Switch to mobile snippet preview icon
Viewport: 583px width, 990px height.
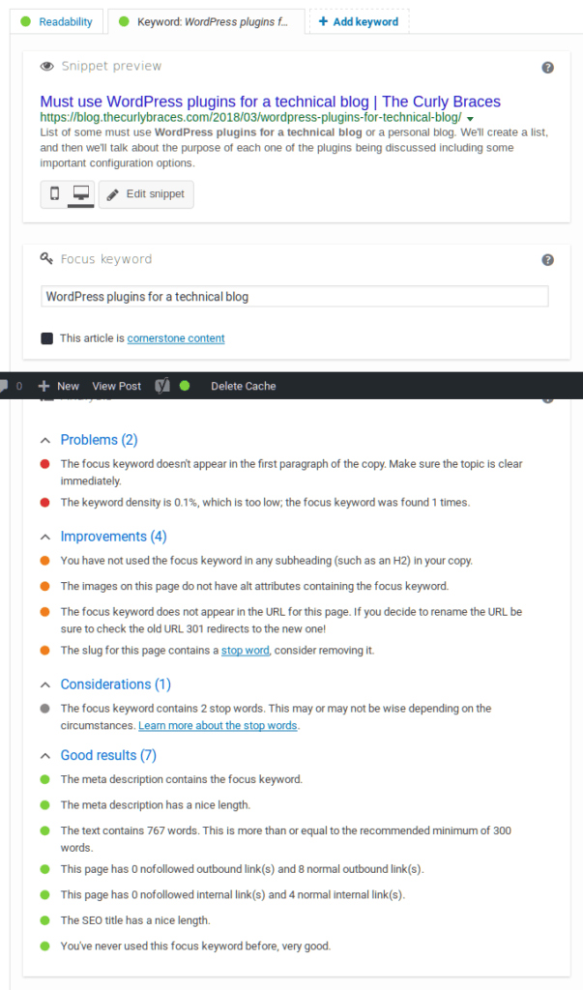coord(54,193)
